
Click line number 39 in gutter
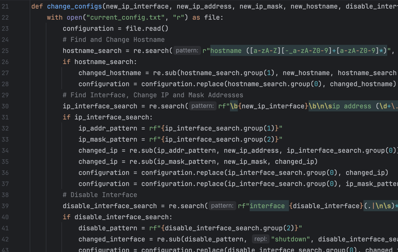pyautogui.click(x=5, y=206)
